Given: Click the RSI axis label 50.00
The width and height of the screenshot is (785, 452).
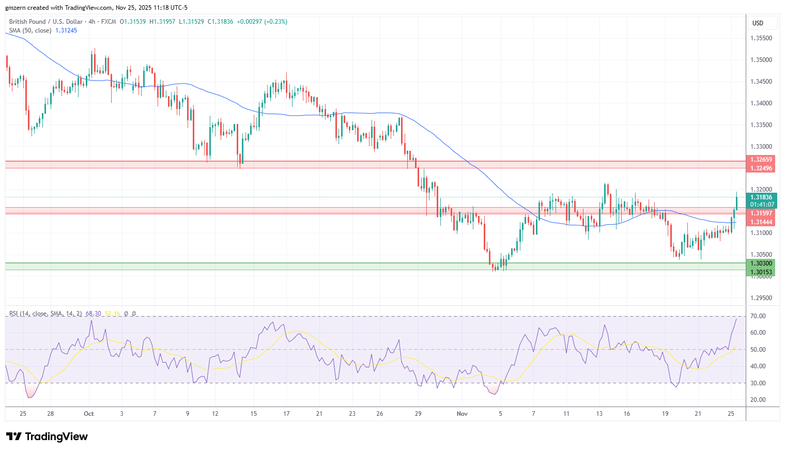Looking at the screenshot, I should click(758, 350).
